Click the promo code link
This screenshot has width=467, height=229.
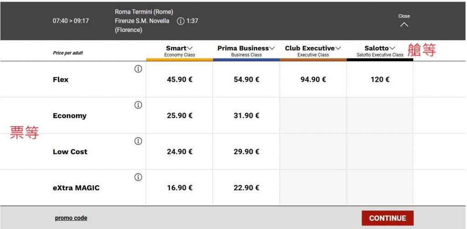pos(71,218)
